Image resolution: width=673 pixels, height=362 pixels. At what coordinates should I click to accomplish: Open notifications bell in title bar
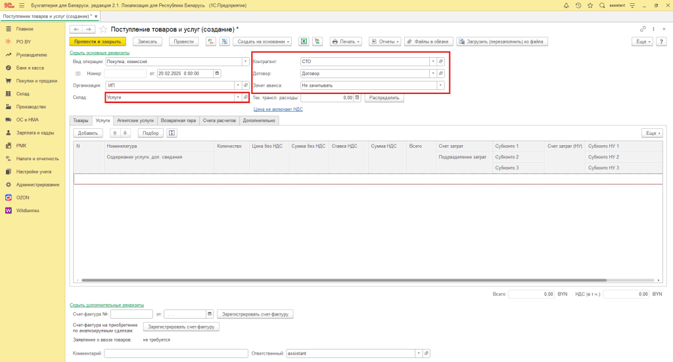coord(566,5)
